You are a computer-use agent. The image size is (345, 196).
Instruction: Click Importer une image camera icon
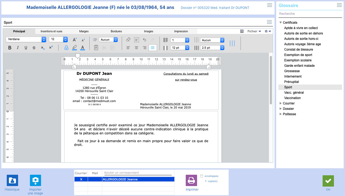click(35, 180)
